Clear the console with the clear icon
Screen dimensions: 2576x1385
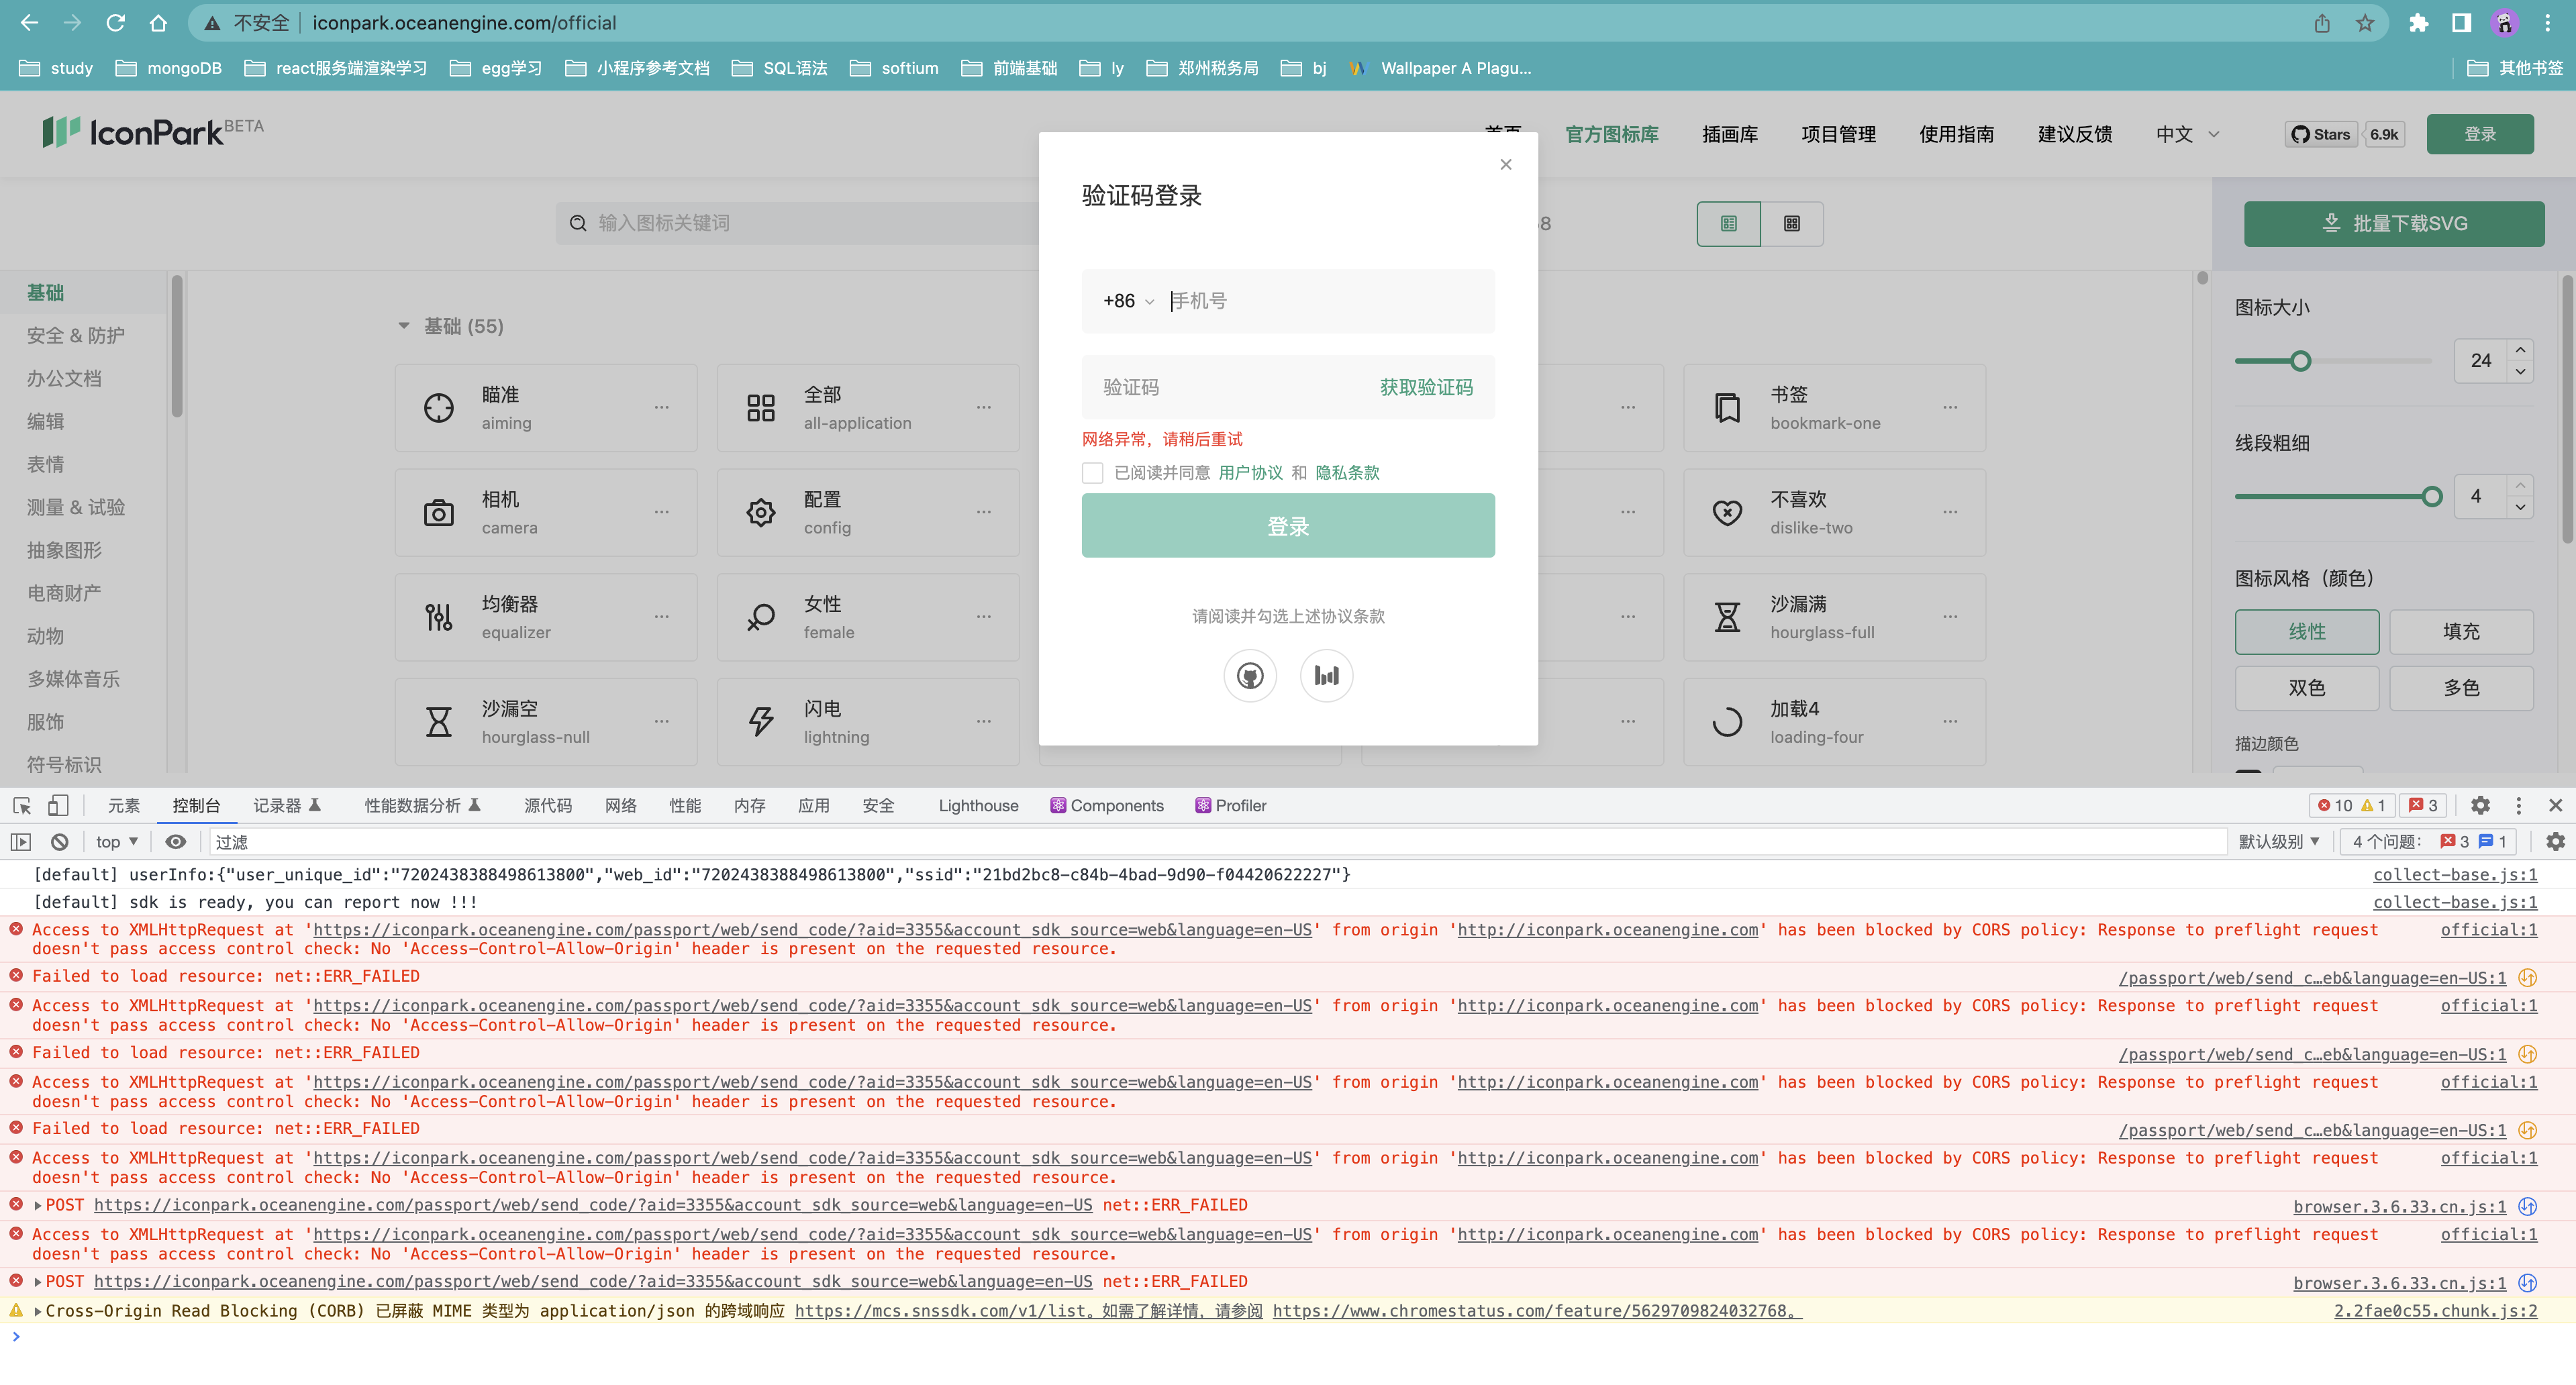pyautogui.click(x=59, y=841)
